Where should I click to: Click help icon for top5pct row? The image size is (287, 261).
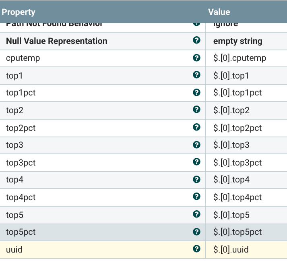pyautogui.click(x=196, y=232)
